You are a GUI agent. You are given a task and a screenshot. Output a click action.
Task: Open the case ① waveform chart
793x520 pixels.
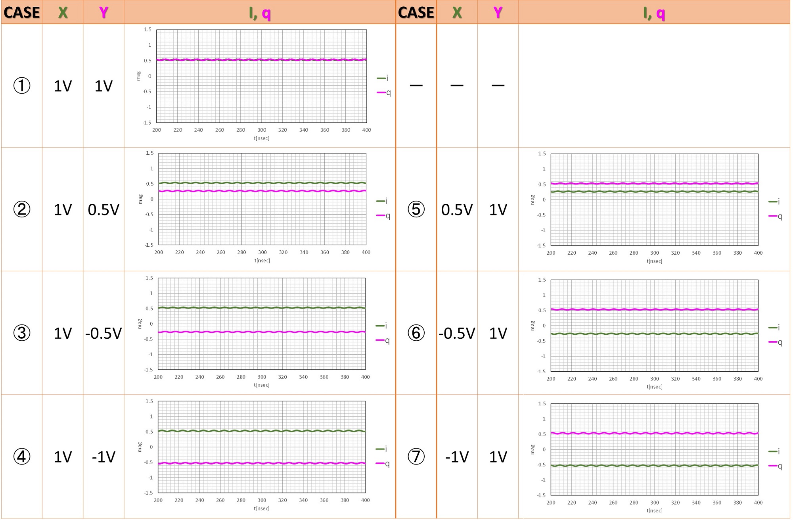coord(261,76)
